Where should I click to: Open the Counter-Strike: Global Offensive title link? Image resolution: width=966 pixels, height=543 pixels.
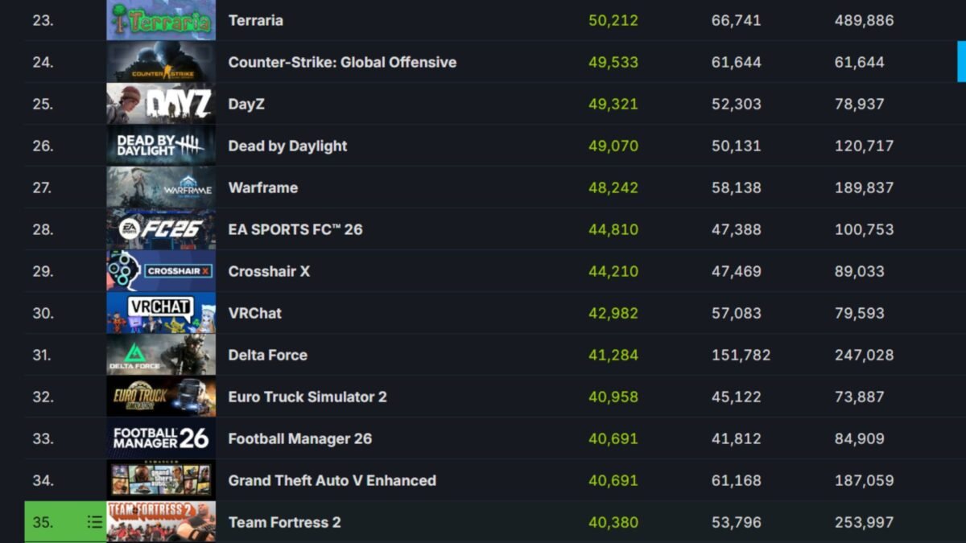(342, 62)
